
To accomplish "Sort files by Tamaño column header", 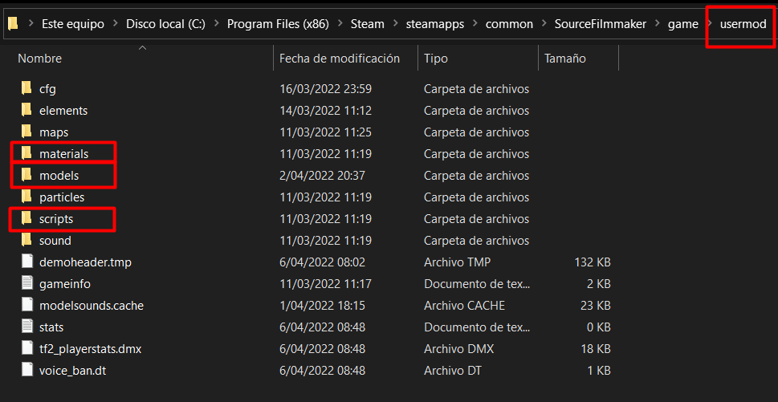I will click(564, 59).
